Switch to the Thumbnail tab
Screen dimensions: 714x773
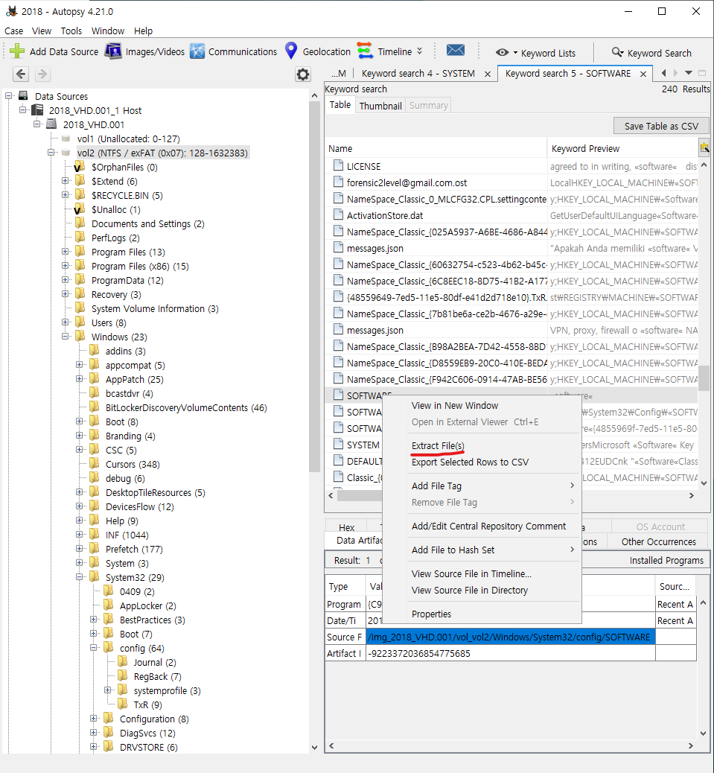tap(380, 106)
